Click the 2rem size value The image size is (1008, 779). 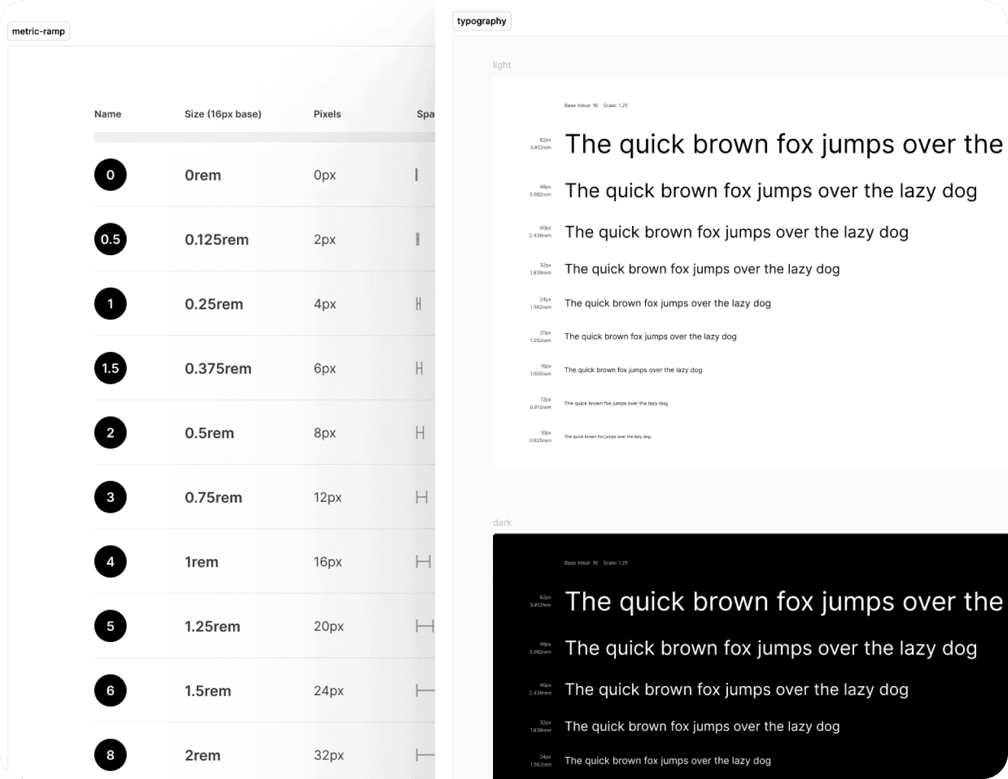pyautogui.click(x=203, y=756)
